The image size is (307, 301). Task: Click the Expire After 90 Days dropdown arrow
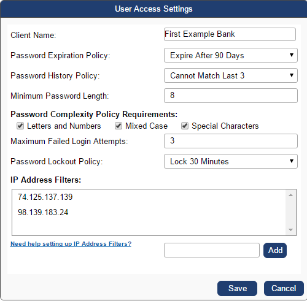292,55
